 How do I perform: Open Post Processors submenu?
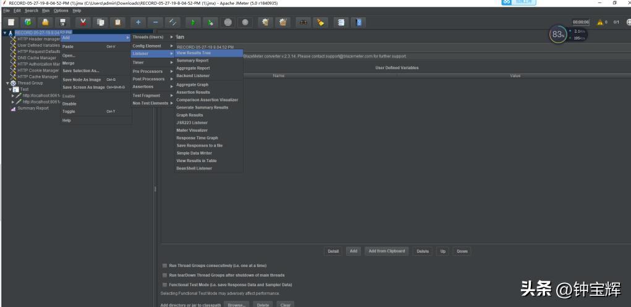153,79
